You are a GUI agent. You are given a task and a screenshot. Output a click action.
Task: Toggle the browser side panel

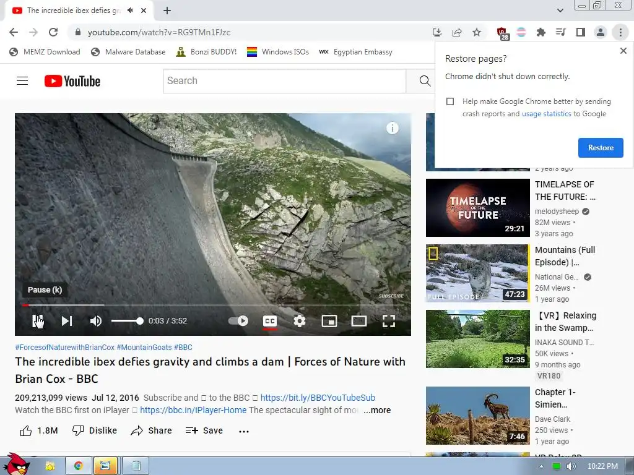[x=581, y=32]
